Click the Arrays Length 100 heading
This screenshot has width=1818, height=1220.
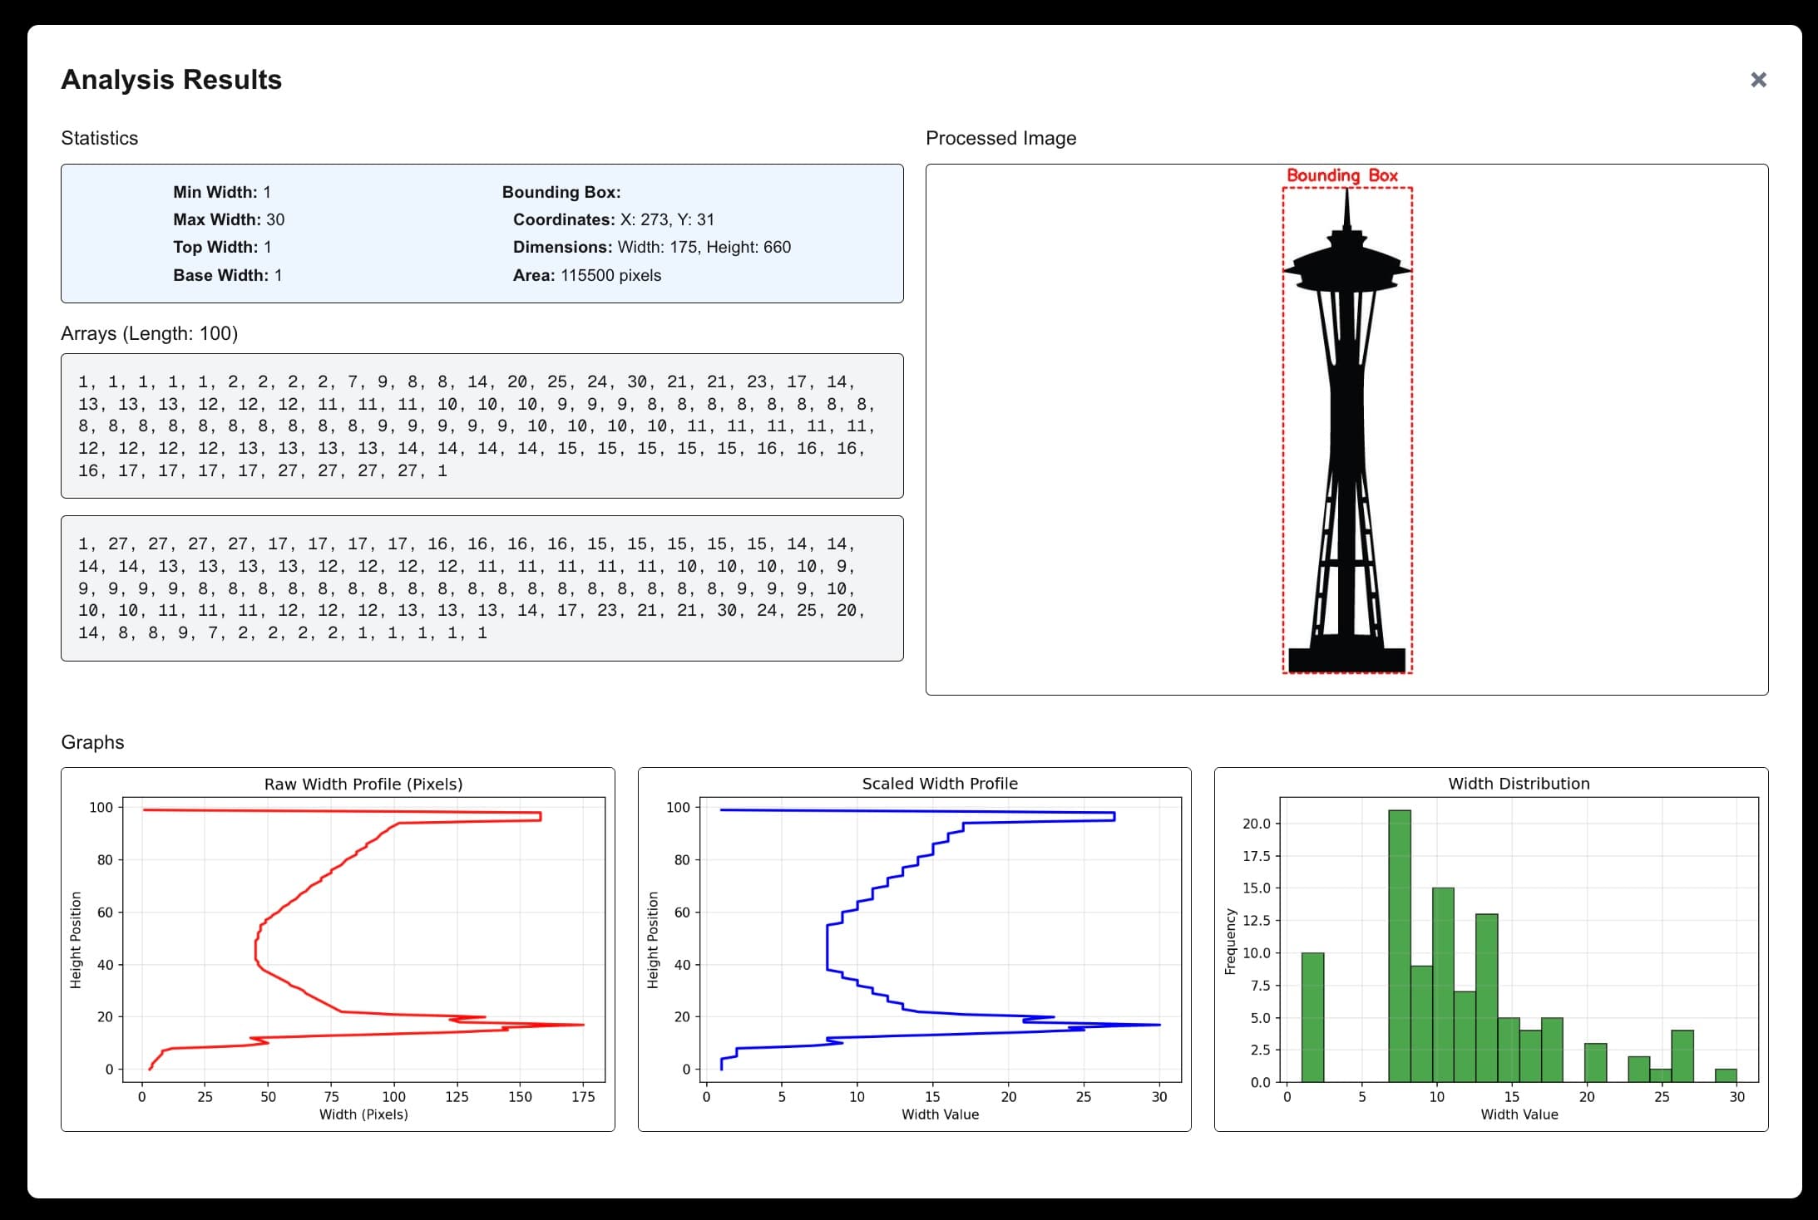pos(150,332)
